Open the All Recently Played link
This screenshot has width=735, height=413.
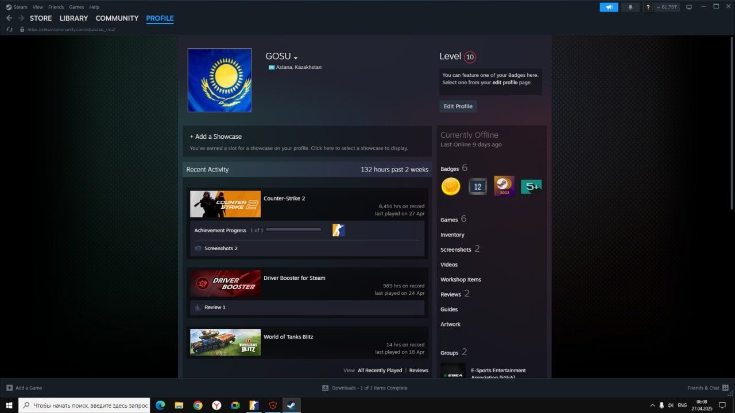point(380,371)
